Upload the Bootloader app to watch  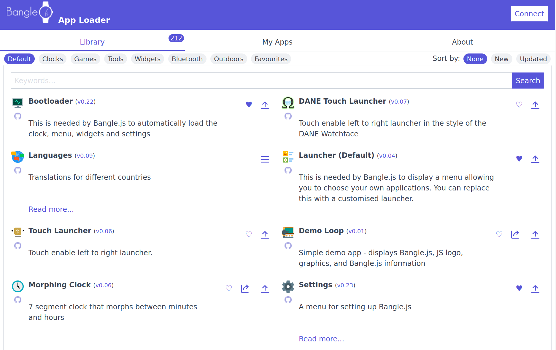pos(265,105)
